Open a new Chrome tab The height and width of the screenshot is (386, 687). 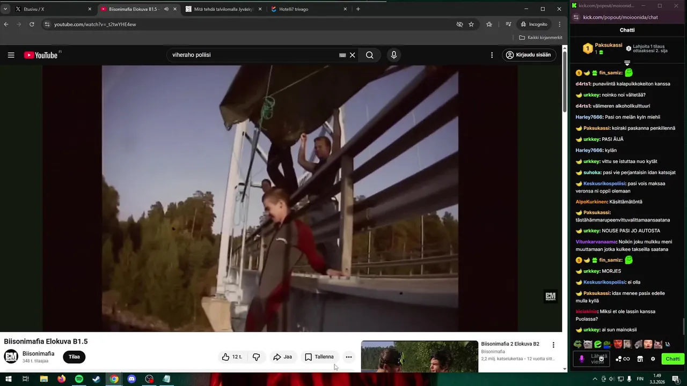pos(358,9)
